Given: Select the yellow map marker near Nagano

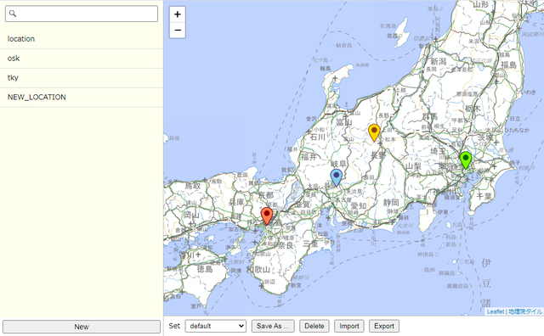Looking at the screenshot, I should (374, 132).
